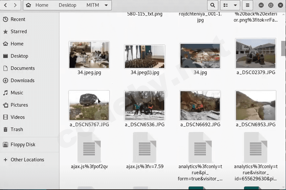Open the search magnifier icon

tap(212, 5)
